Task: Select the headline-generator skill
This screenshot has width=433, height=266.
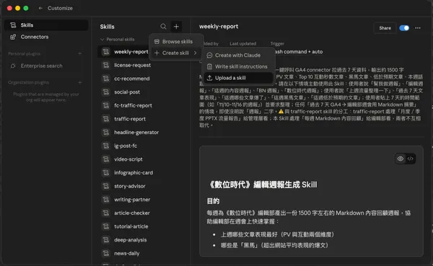Action: [x=141, y=133]
